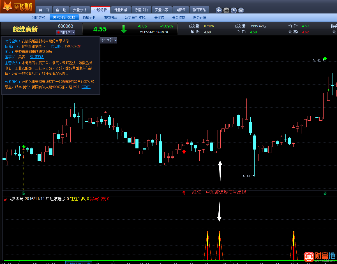The height and width of the screenshot is (264, 337).
Task: Go forward with the right arrow icon
Action: pyautogui.click(x=226, y=10)
